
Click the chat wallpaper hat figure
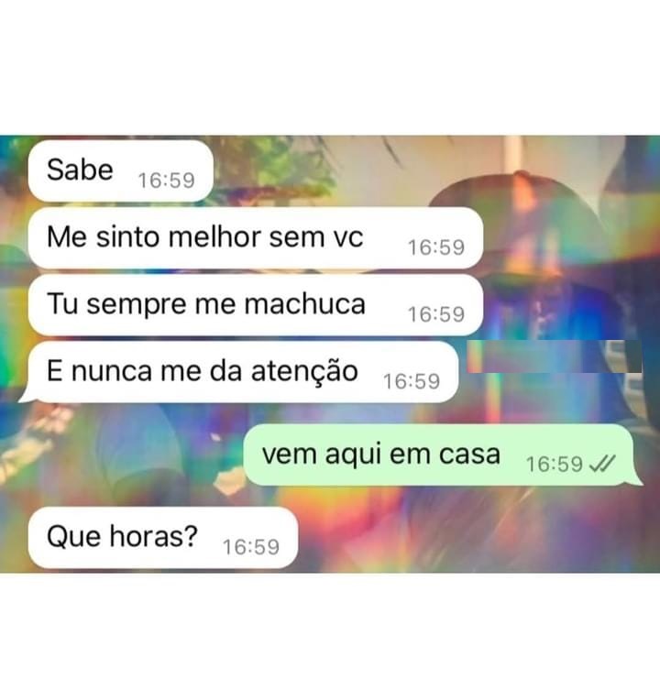tap(528, 246)
